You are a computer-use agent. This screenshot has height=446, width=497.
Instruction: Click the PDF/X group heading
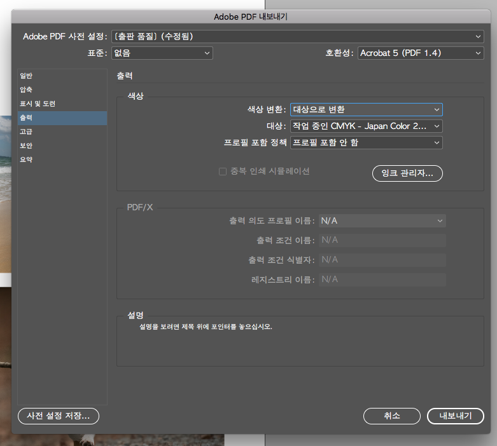(x=140, y=207)
